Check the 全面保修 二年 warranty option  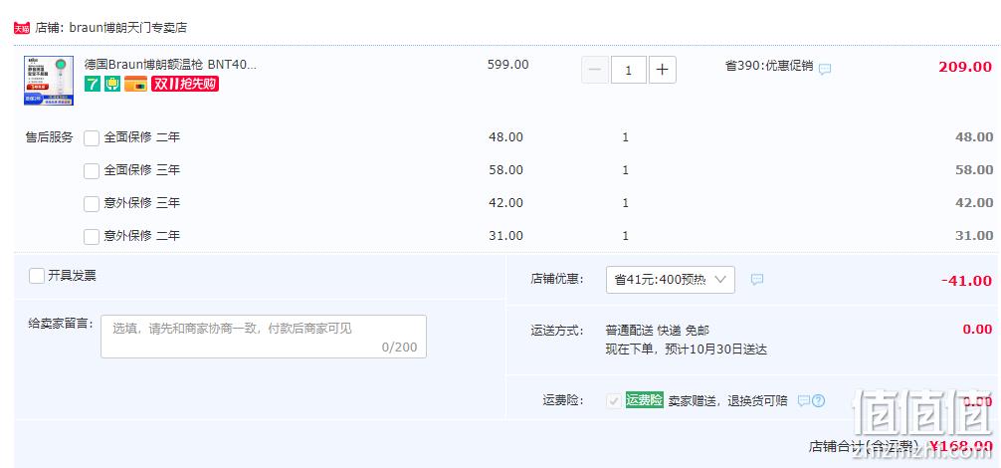point(92,137)
